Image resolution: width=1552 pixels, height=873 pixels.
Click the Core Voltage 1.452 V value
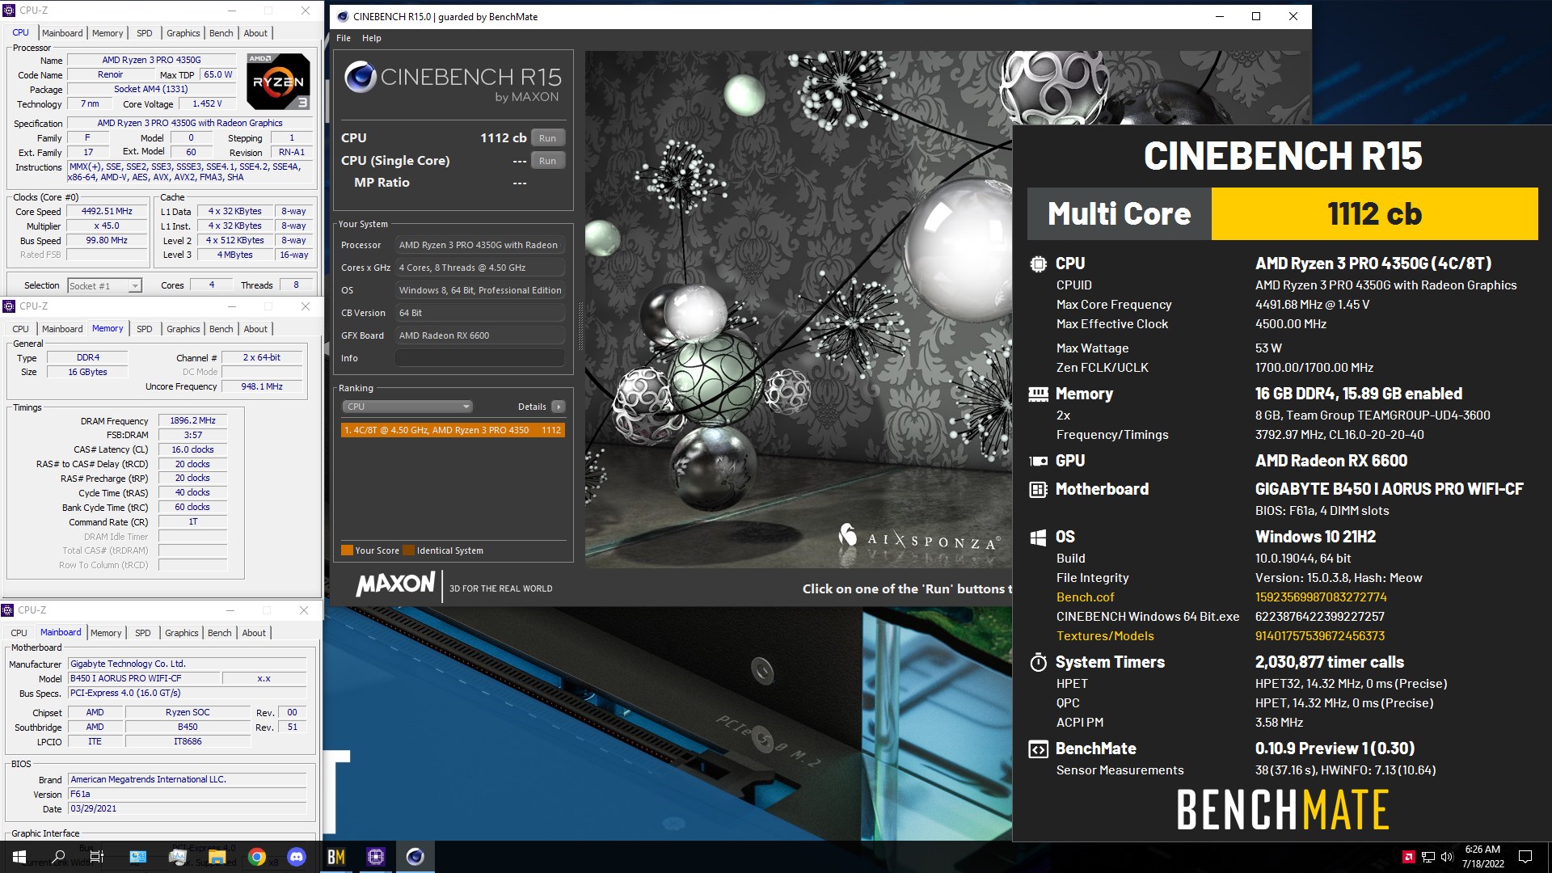coord(207,104)
